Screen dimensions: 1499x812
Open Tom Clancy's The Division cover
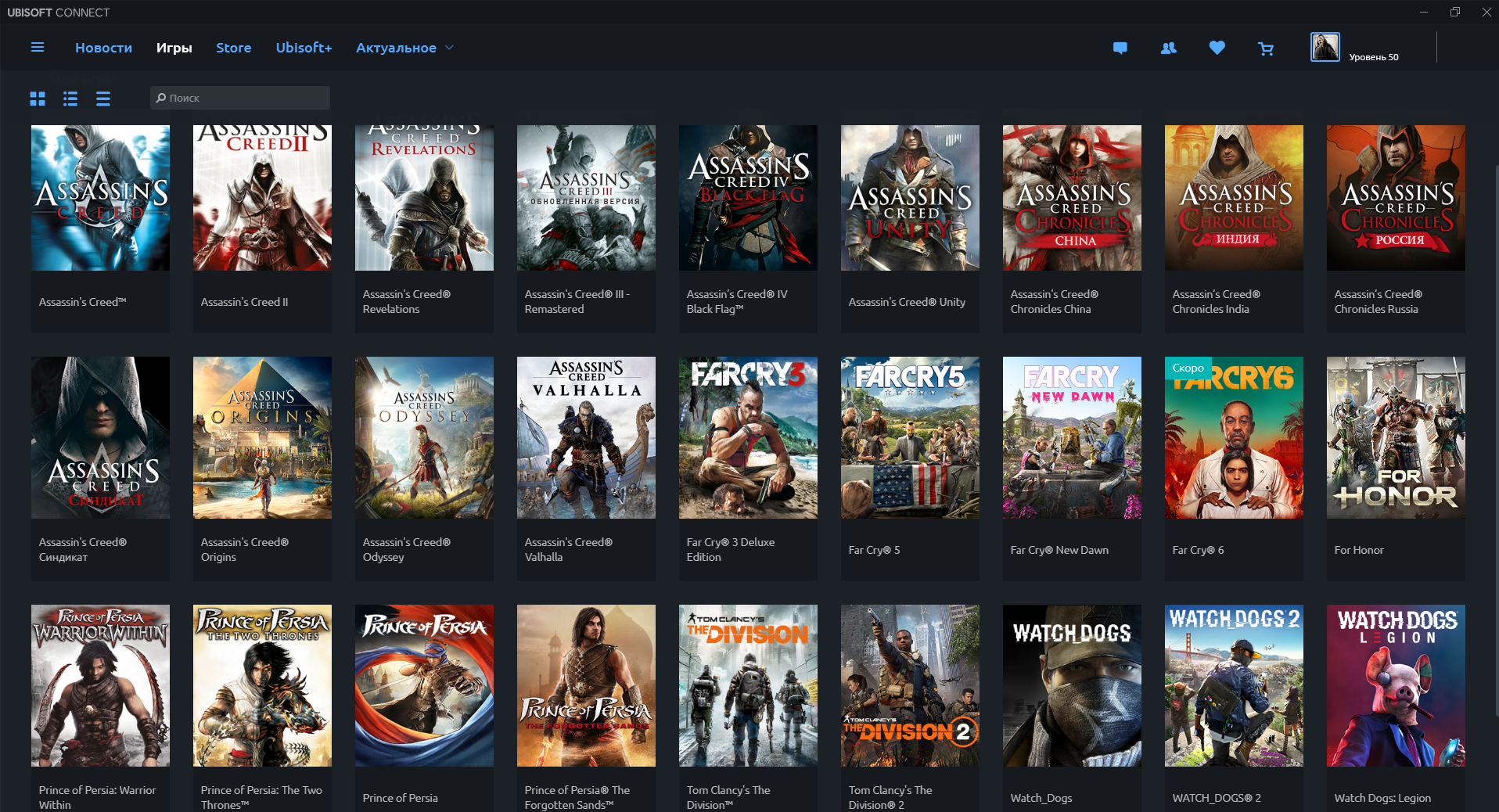coord(748,685)
